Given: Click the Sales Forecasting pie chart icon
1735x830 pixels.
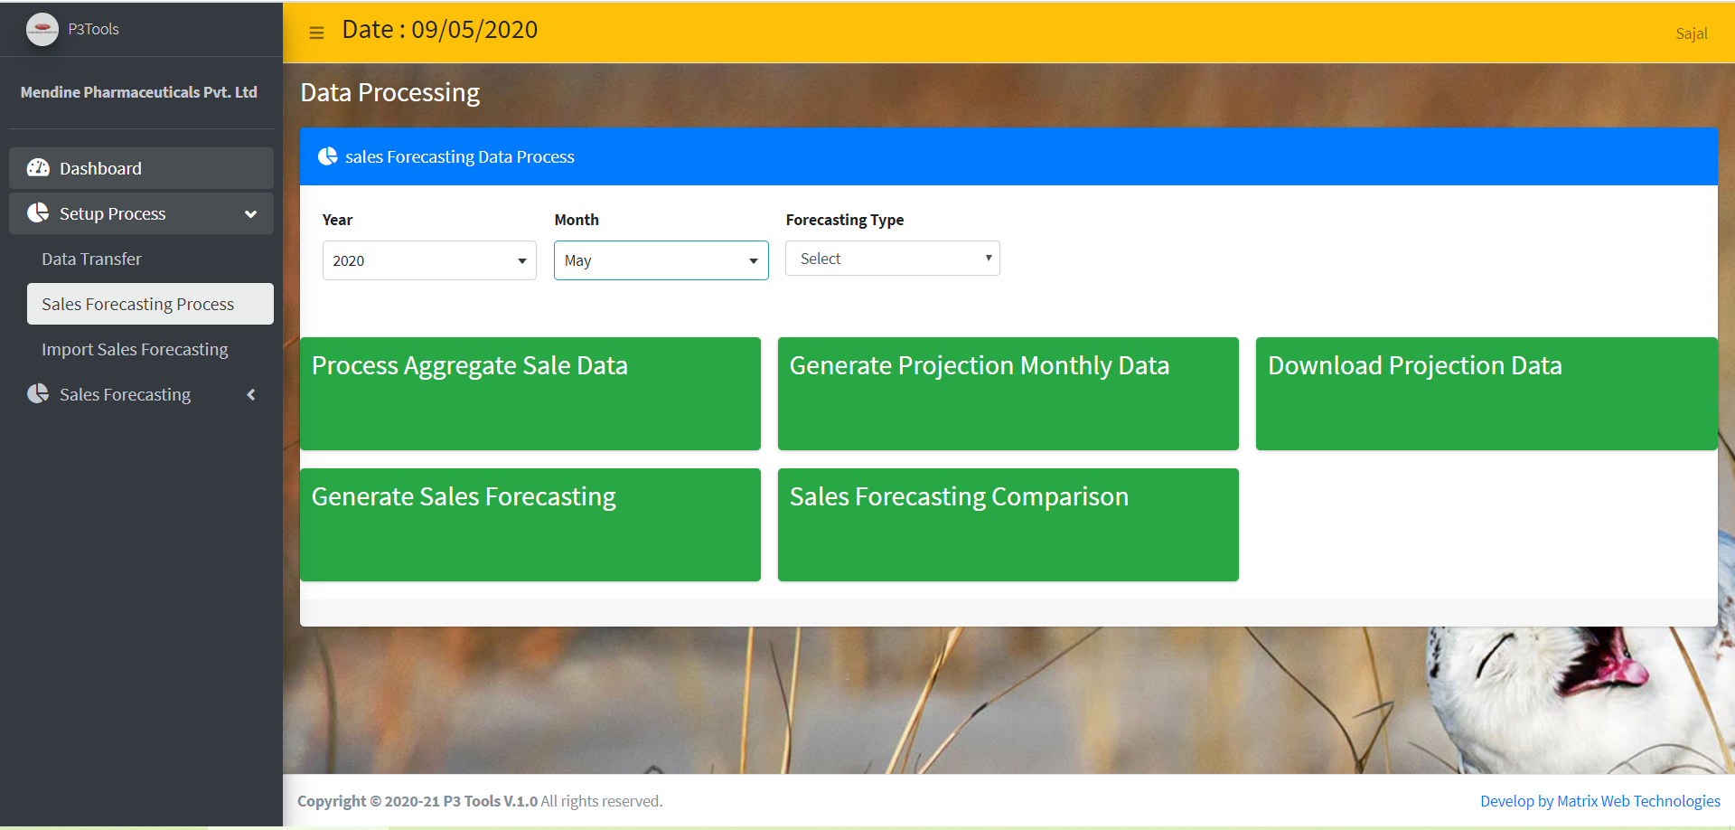Looking at the screenshot, I should tap(38, 394).
